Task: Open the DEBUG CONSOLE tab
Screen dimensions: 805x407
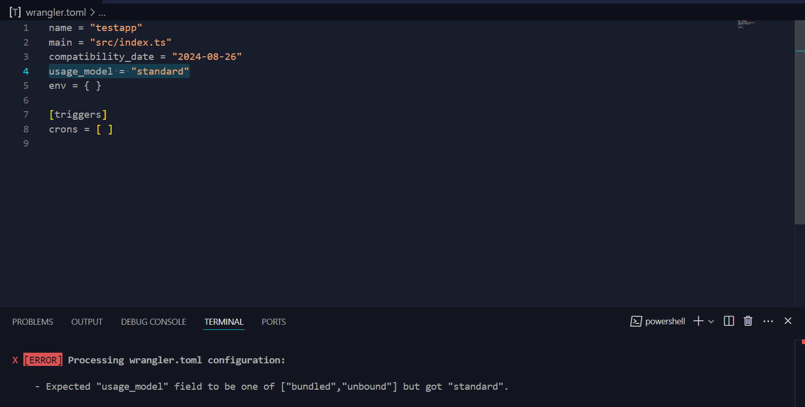Action: pyautogui.click(x=153, y=322)
